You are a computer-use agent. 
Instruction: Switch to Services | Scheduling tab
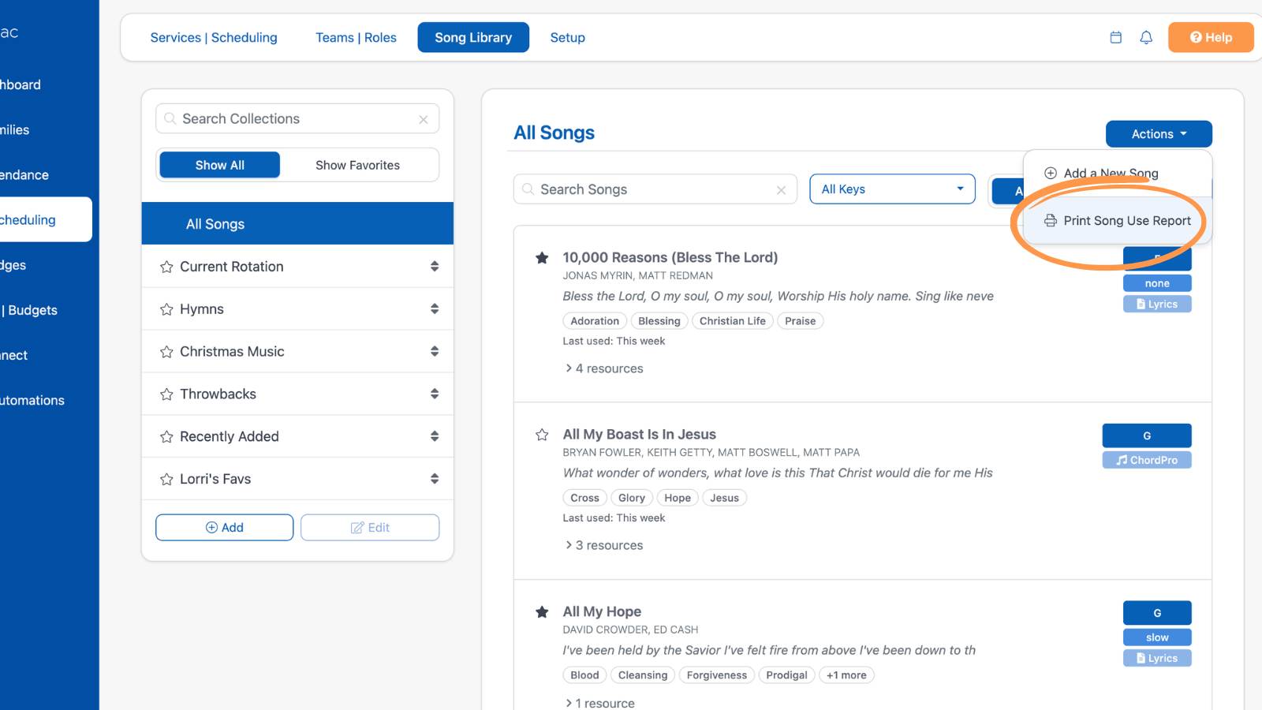[x=214, y=38]
